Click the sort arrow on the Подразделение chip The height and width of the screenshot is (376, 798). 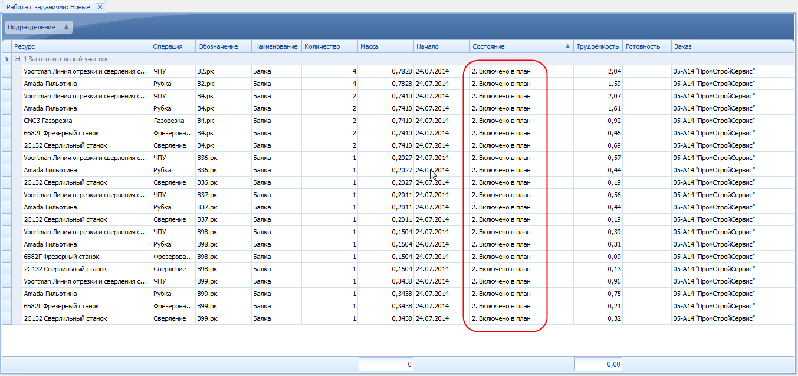(66, 27)
